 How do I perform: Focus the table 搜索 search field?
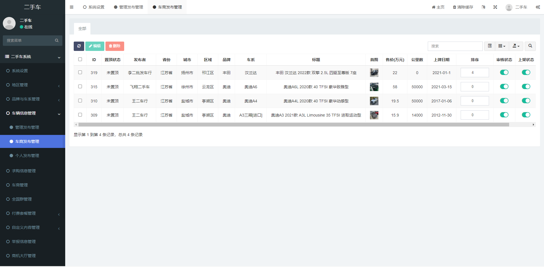[455, 46]
